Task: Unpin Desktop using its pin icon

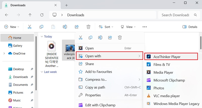Action: [x=32, y=69]
